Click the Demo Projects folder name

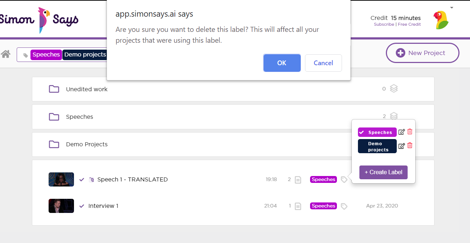87,144
